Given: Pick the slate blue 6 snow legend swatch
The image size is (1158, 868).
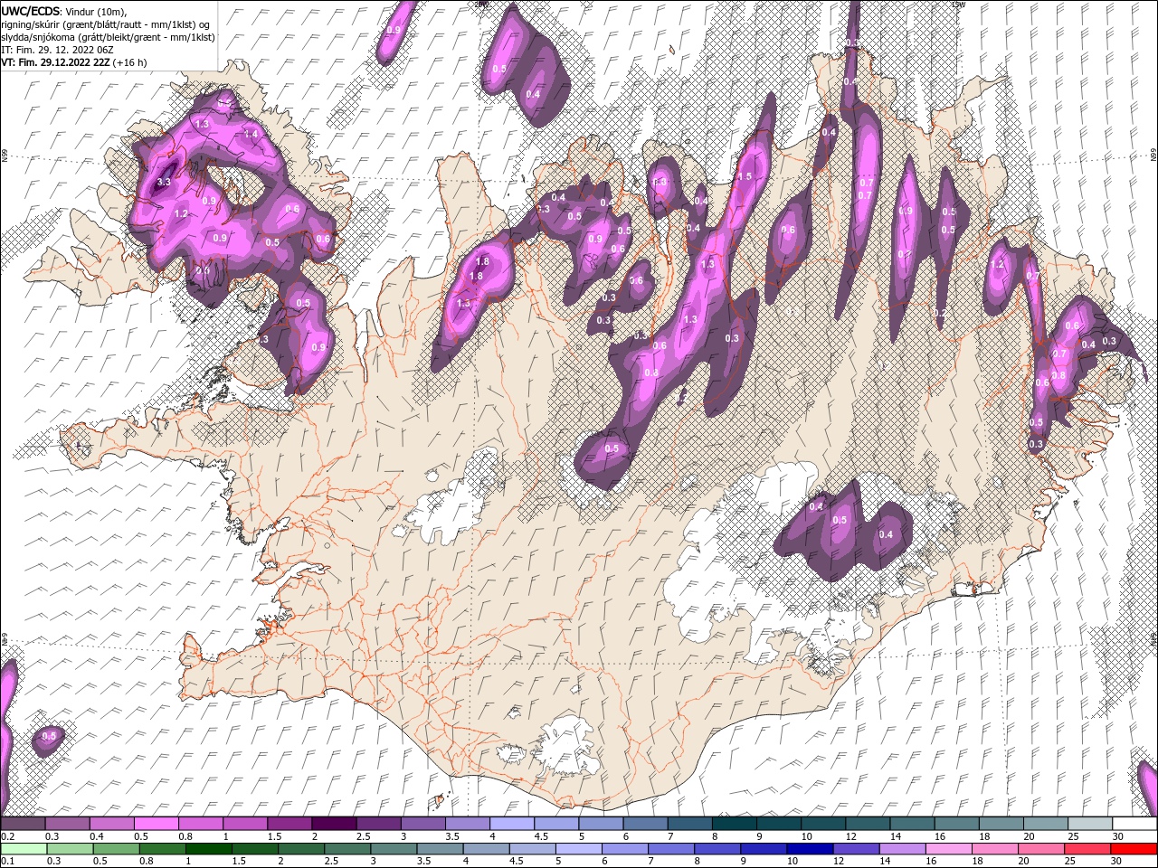Looking at the screenshot, I should 645,824.
